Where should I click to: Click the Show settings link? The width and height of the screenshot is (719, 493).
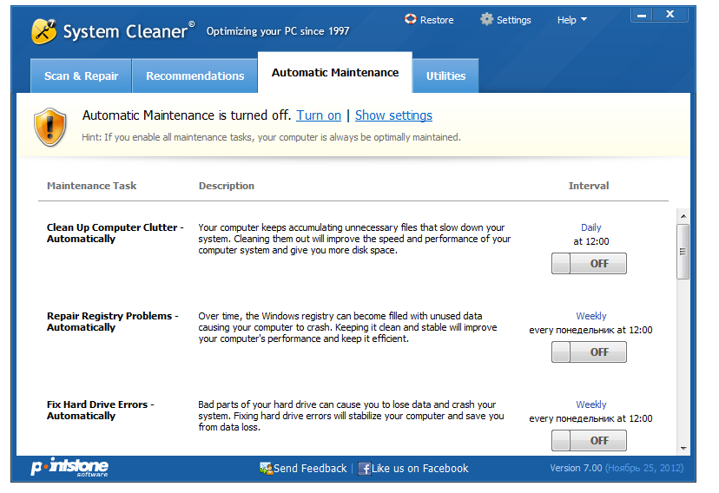coord(393,115)
